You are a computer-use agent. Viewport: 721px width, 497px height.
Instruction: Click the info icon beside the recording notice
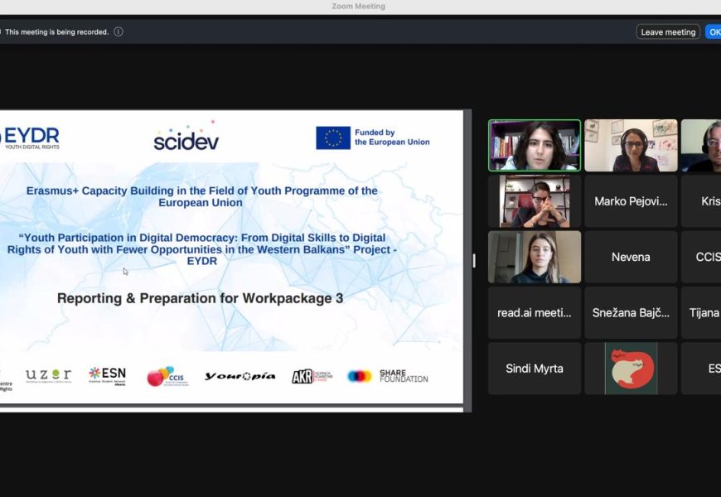tap(119, 31)
